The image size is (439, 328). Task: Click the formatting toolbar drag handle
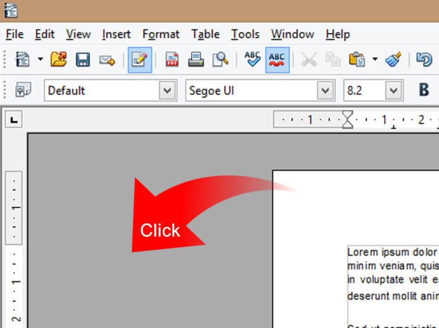[x=5, y=90]
